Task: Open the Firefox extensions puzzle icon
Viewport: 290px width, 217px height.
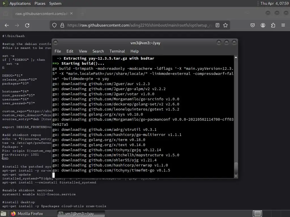Action: pyautogui.click(x=273, y=25)
